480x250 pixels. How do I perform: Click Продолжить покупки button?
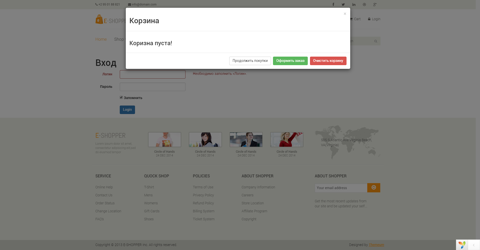pos(250,61)
